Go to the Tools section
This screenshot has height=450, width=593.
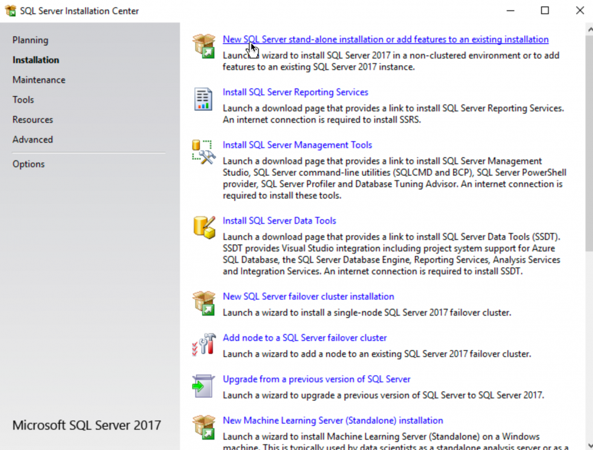pyautogui.click(x=23, y=100)
